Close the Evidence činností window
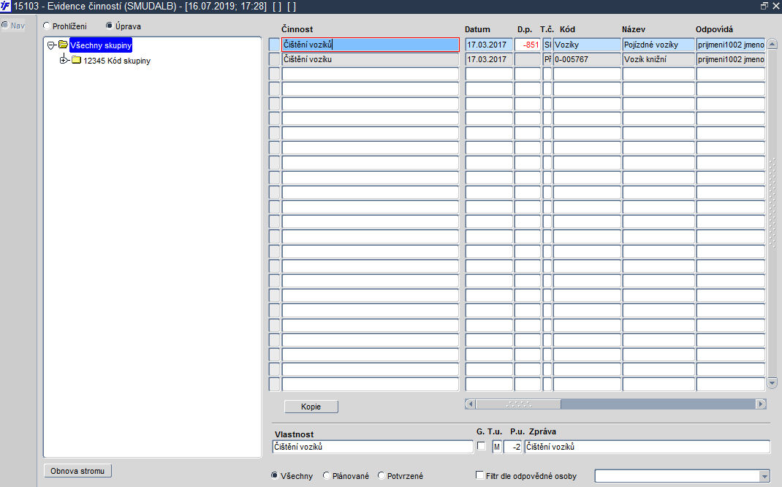The image size is (782, 487). point(775,6)
